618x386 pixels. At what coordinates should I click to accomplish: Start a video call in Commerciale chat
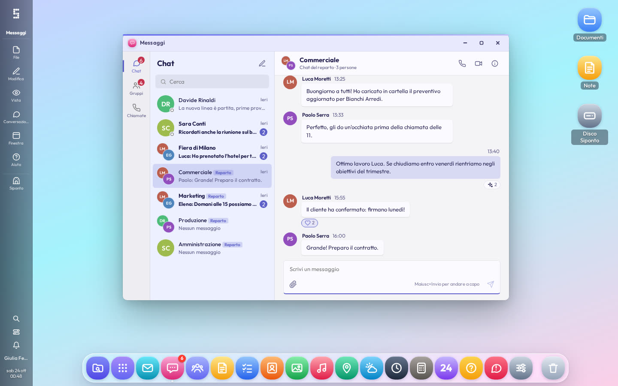pos(479,63)
